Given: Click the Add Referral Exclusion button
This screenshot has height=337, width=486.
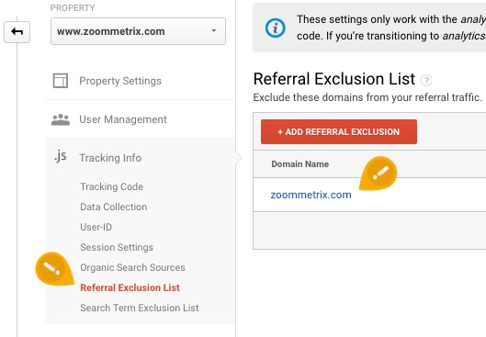Looking at the screenshot, I should point(339,131).
